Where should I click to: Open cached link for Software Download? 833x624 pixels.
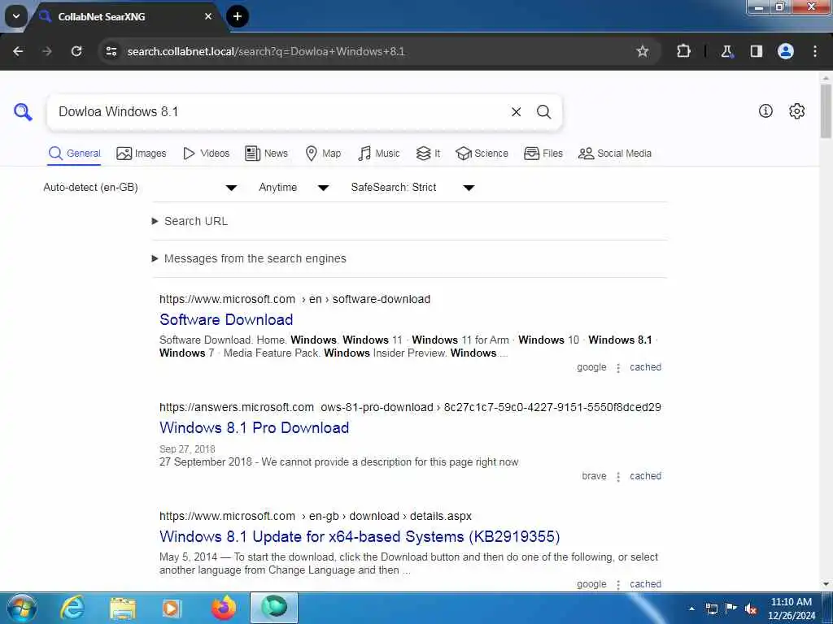tap(645, 367)
